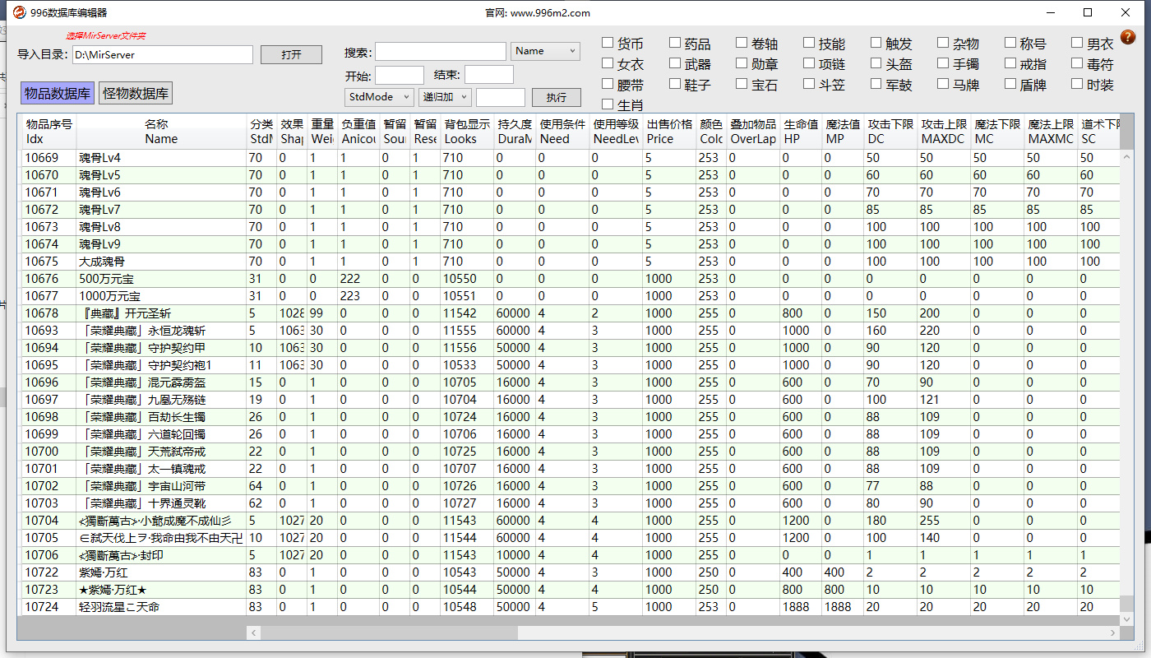Viewport: 1151px width, 658px height.
Task: Click the 出售价格 Price column header
Action: 669,132
